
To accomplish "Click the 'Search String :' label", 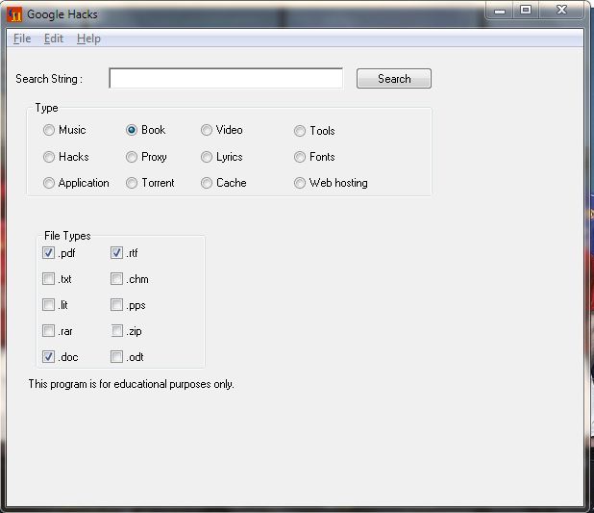I will 49,79.
